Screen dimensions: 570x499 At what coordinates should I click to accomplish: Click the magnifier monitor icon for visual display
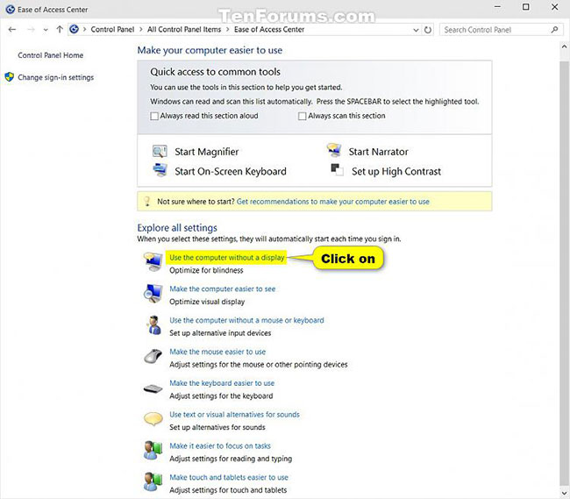click(x=153, y=293)
